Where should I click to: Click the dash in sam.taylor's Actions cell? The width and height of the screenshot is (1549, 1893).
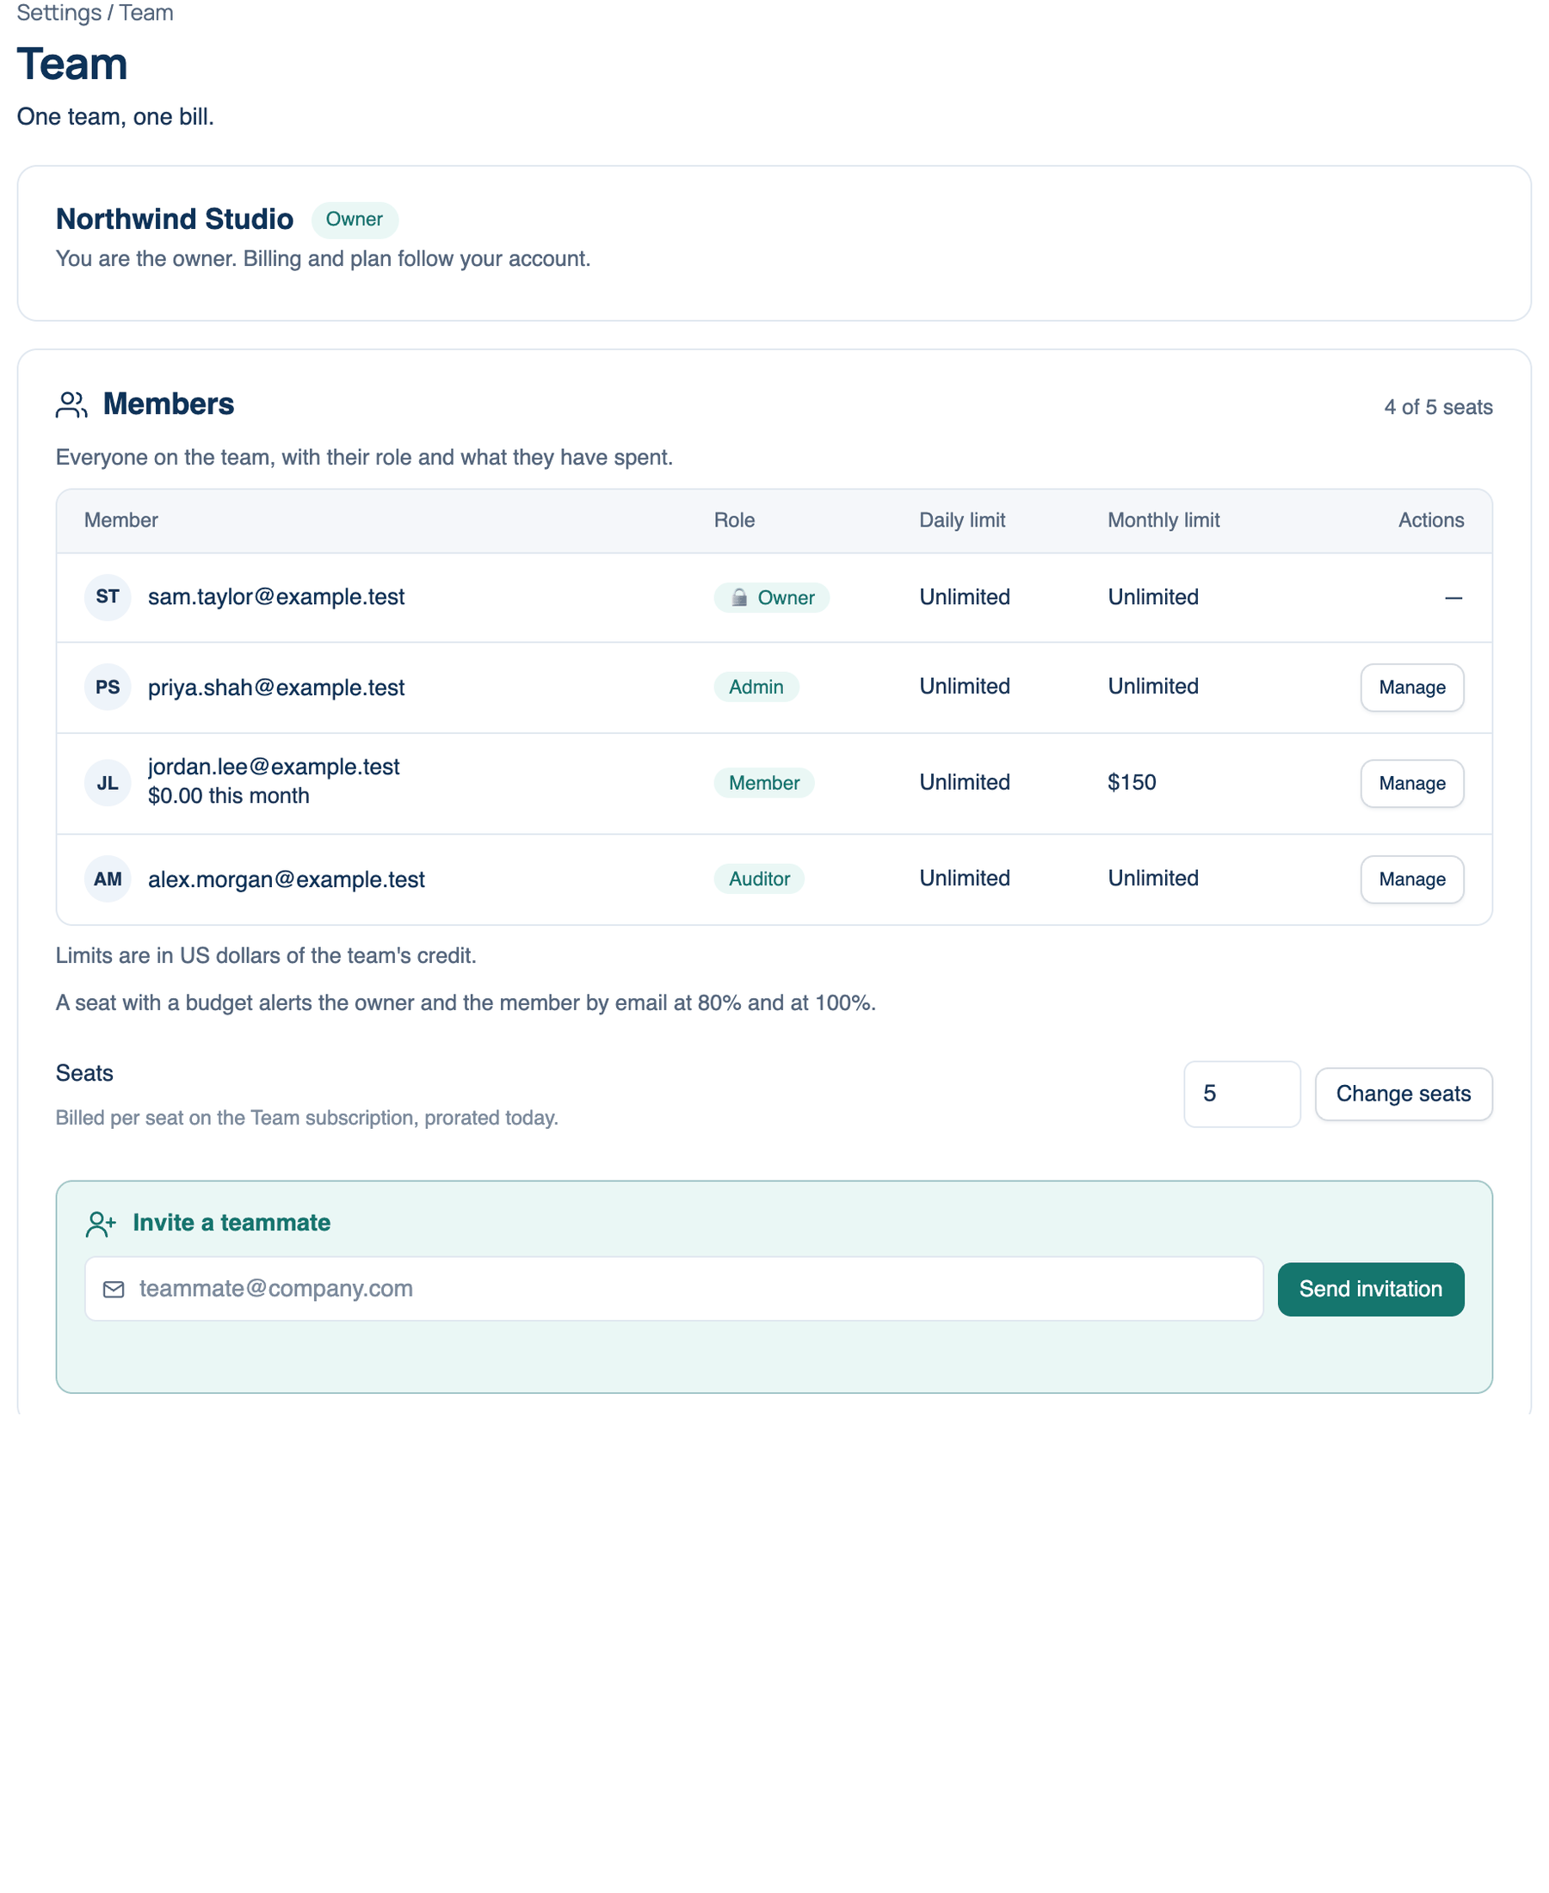click(x=1453, y=598)
